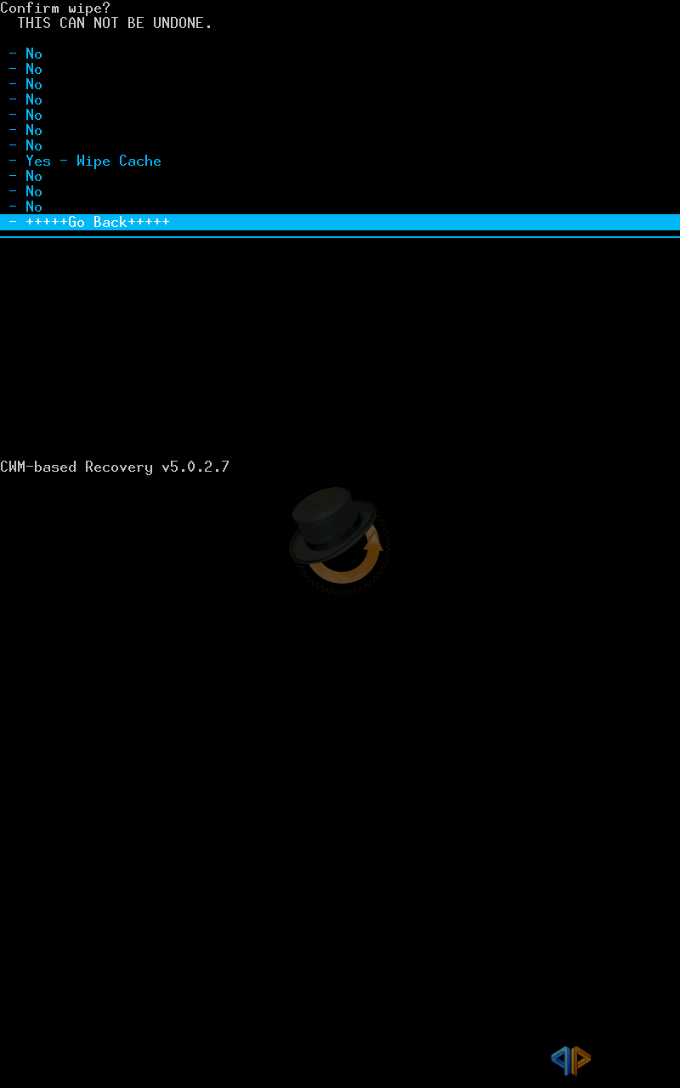Click the "THIS CAN NOT BE UNDONE." warning
Viewport: 680px width, 1088px height.
pos(115,23)
